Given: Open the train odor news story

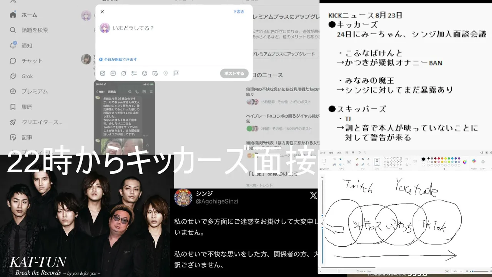Looking at the screenshot, I should pyautogui.click(x=283, y=95).
